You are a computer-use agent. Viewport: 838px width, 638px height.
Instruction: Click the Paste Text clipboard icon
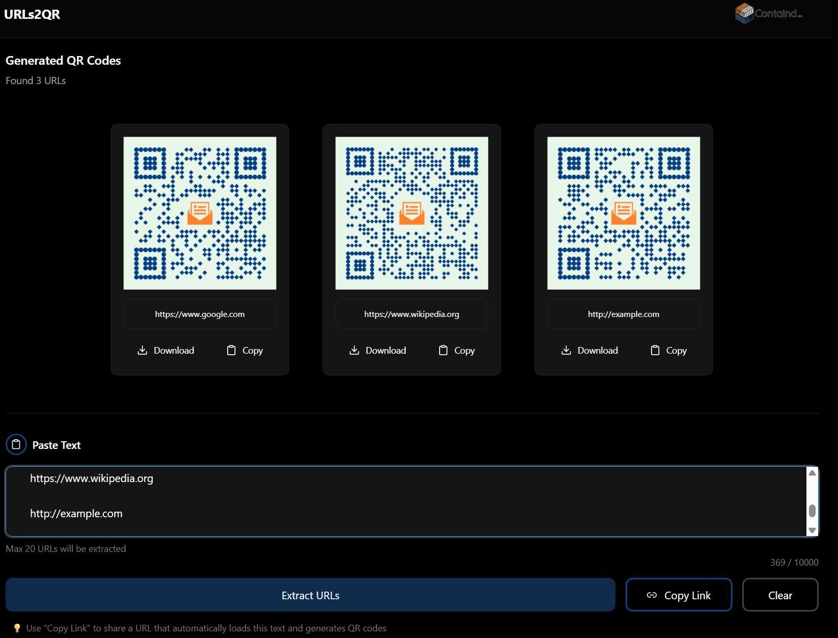[16, 444]
